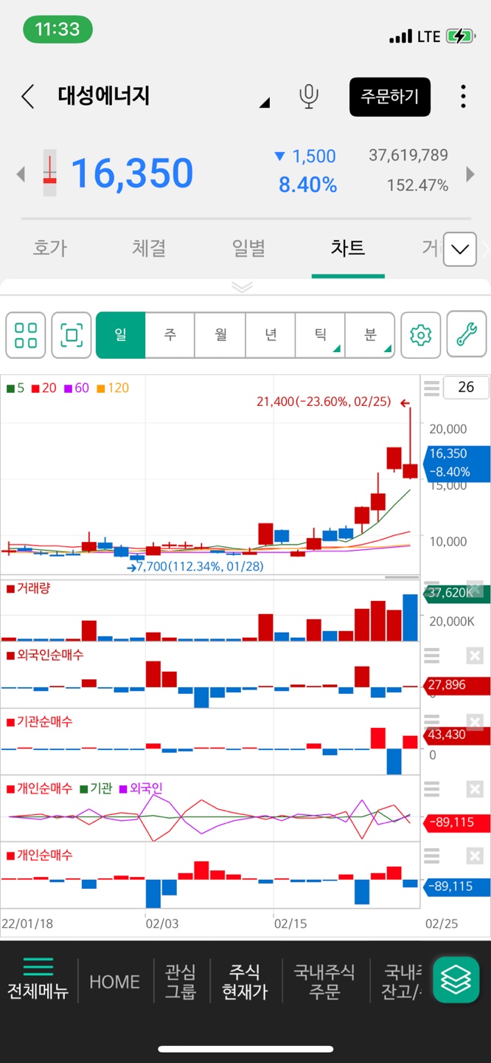Image resolution: width=491 pixels, height=1063 pixels.
Task: Go back with the left chevron icon
Action: (28, 97)
